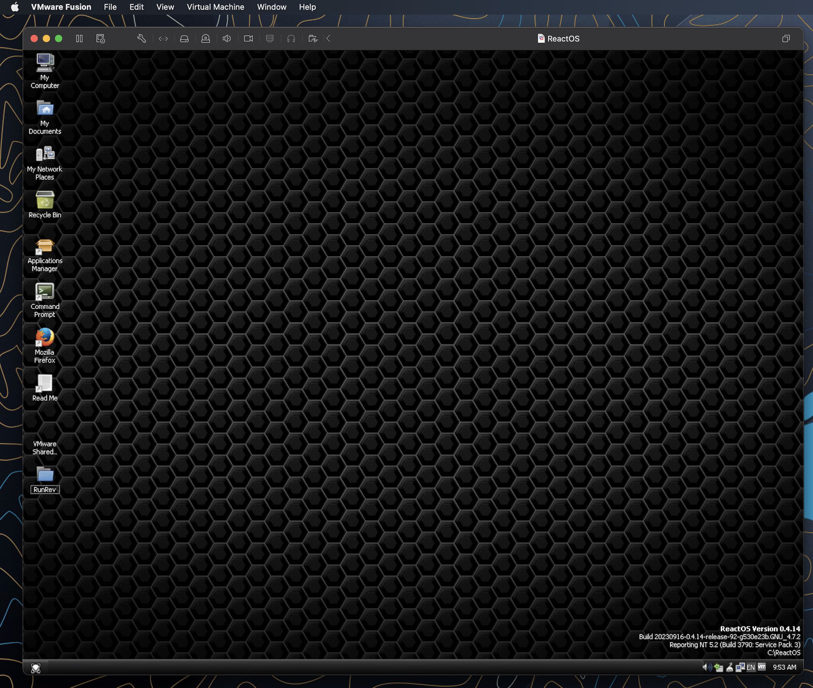The image size is (813, 688).
Task: Open RunRev folder icon
Action: coord(44,476)
